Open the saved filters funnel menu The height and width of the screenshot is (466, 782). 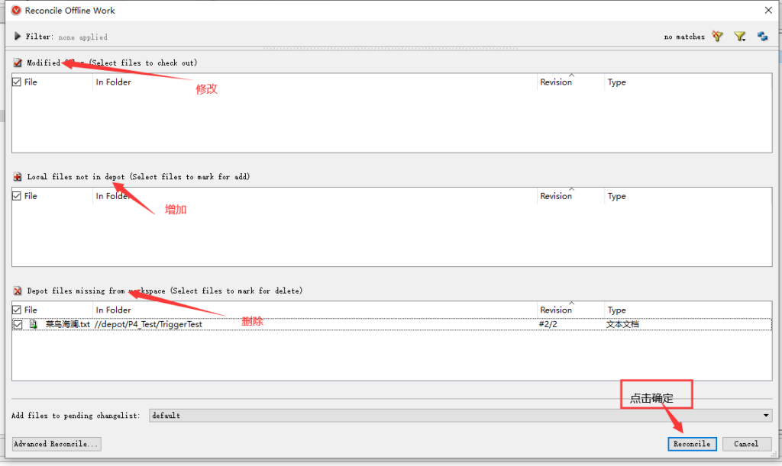click(739, 36)
